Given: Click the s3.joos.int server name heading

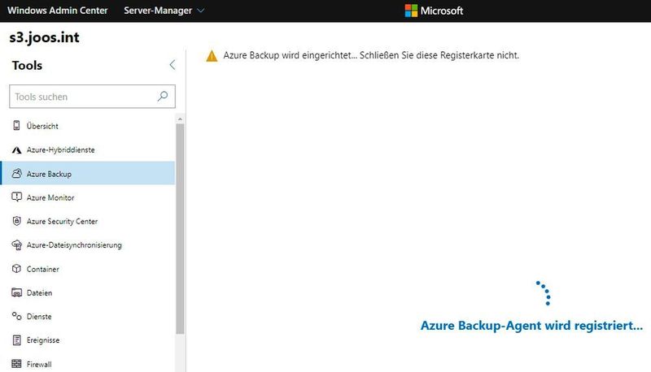Looking at the screenshot, I should [45, 37].
